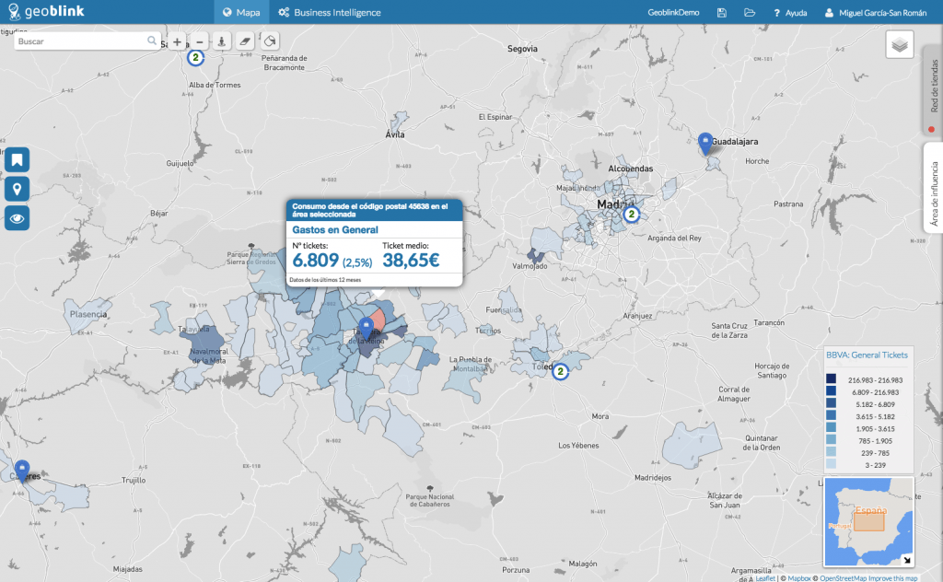Click the Plasencia map label
The width and height of the screenshot is (943, 582).
[x=88, y=314]
